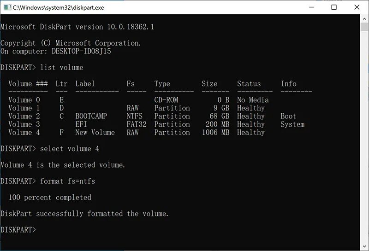Click the 'select volume 4' command text
369x251 pixels.
(x=70, y=149)
